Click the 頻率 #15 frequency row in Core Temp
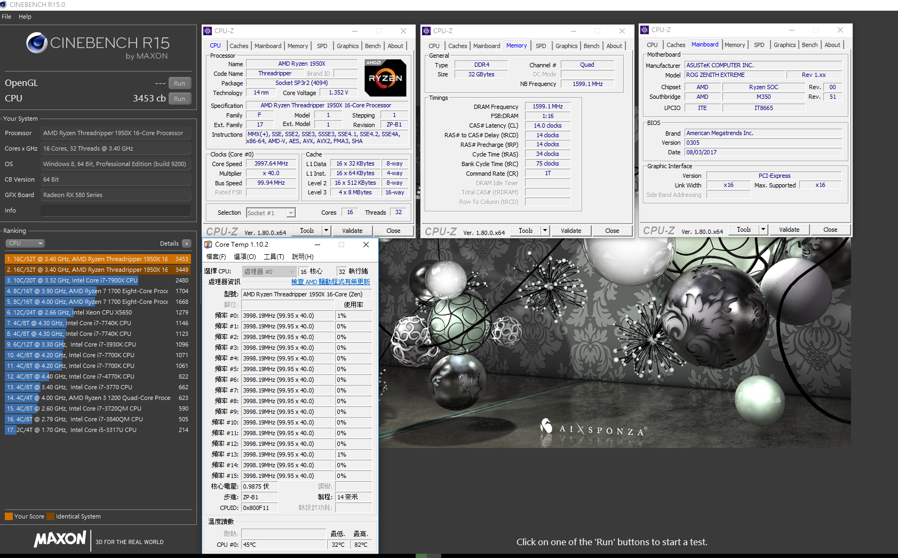Screen dimensions: 898x558 click(x=288, y=476)
